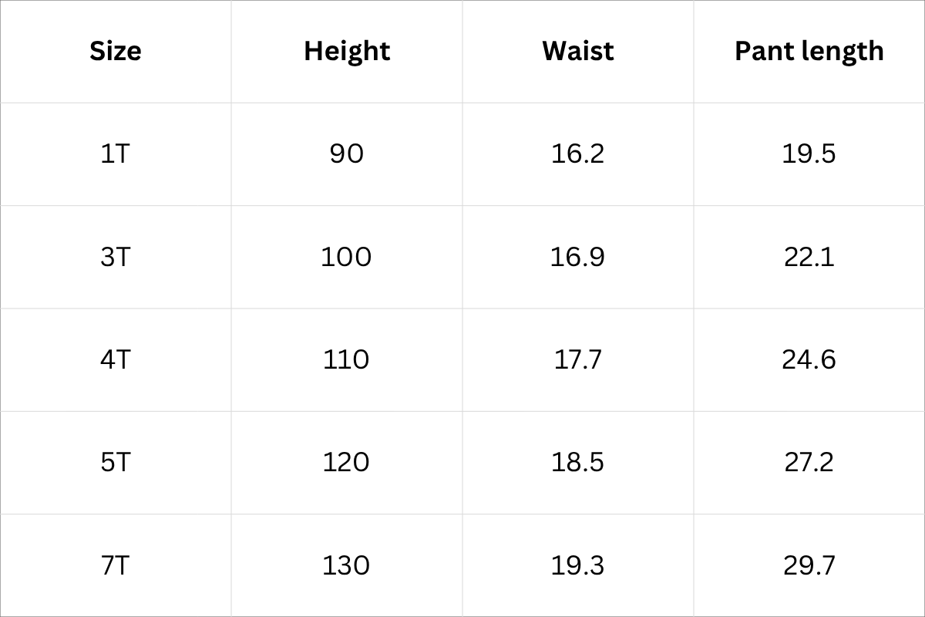Select the 7T size cell
Screen dimensions: 925x617
tap(116, 565)
